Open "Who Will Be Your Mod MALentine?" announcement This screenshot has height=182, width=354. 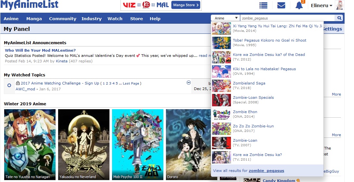coord(40,50)
